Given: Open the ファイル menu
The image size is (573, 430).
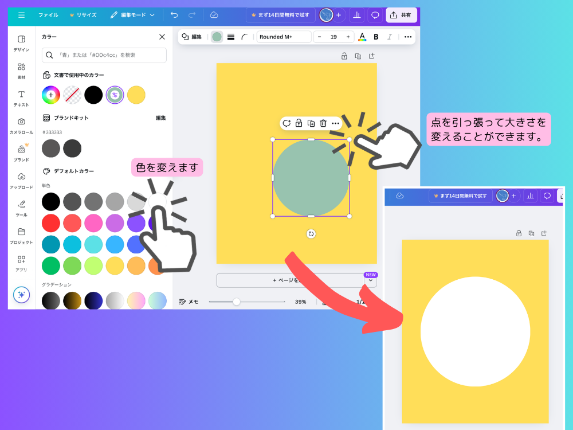Looking at the screenshot, I should pyautogui.click(x=48, y=15).
